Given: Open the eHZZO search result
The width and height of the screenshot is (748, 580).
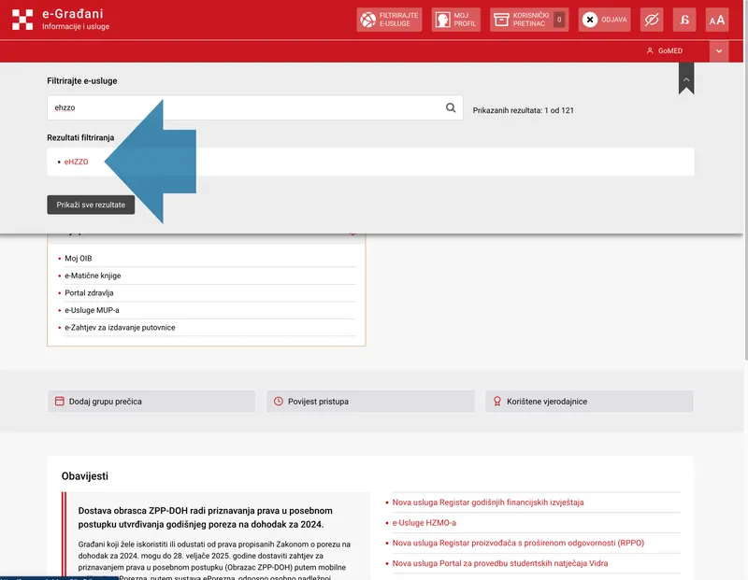Looking at the screenshot, I should pos(77,162).
